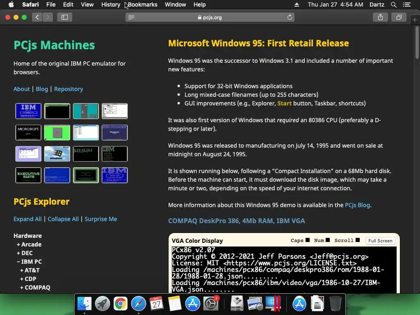The height and width of the screenshot is (315, 420).
Task: Go forward with Safari's forward arrow
Action: click(48, 17)
